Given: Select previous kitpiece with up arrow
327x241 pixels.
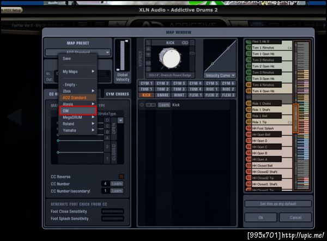Looking at the screenshot, I should [x=148, y=49].
